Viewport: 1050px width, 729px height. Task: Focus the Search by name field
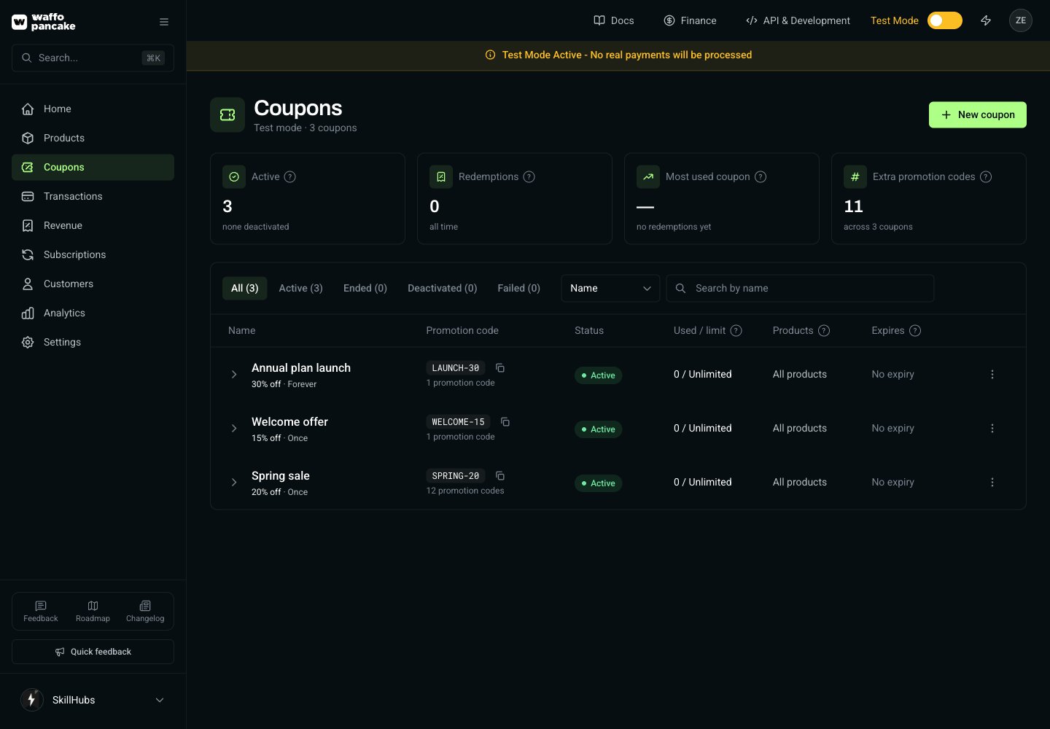coord(800,288)
